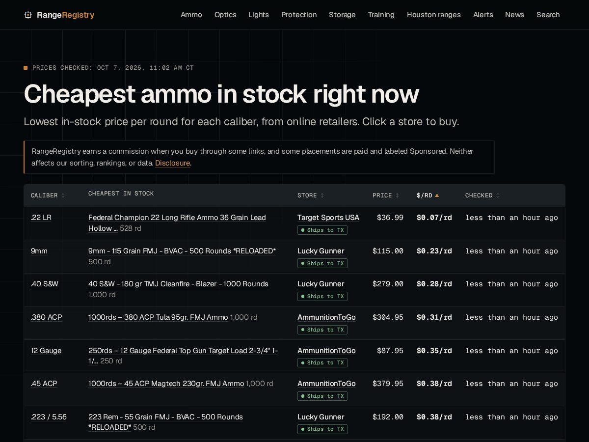This screenshot has width=589, height=442.
Task: Open the Protection menu item
Action: click(299, 15)
